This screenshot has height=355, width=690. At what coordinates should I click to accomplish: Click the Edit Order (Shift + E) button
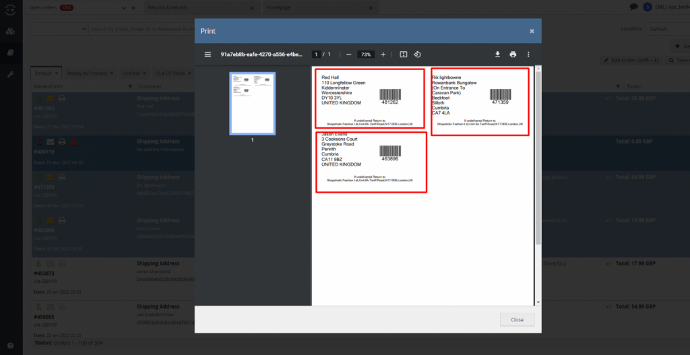[631, 60]
